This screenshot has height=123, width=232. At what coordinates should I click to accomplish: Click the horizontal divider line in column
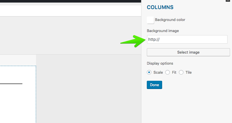coord(11,84)
